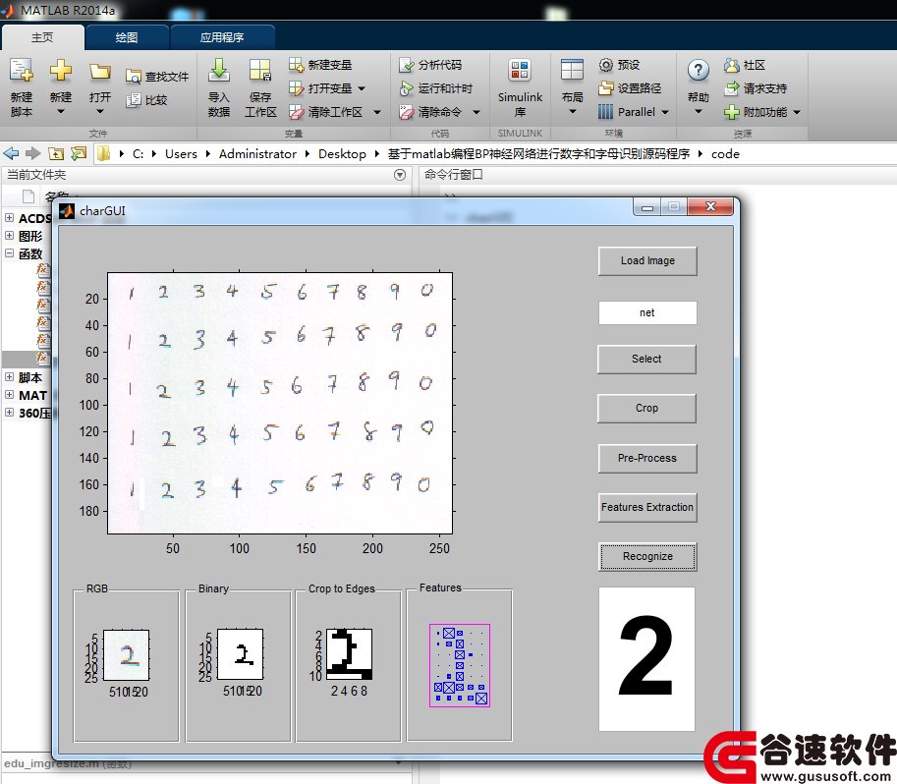Click the Features grid plot
The height and width of the screenshot is (784, 897).
[x=460, y=665]
